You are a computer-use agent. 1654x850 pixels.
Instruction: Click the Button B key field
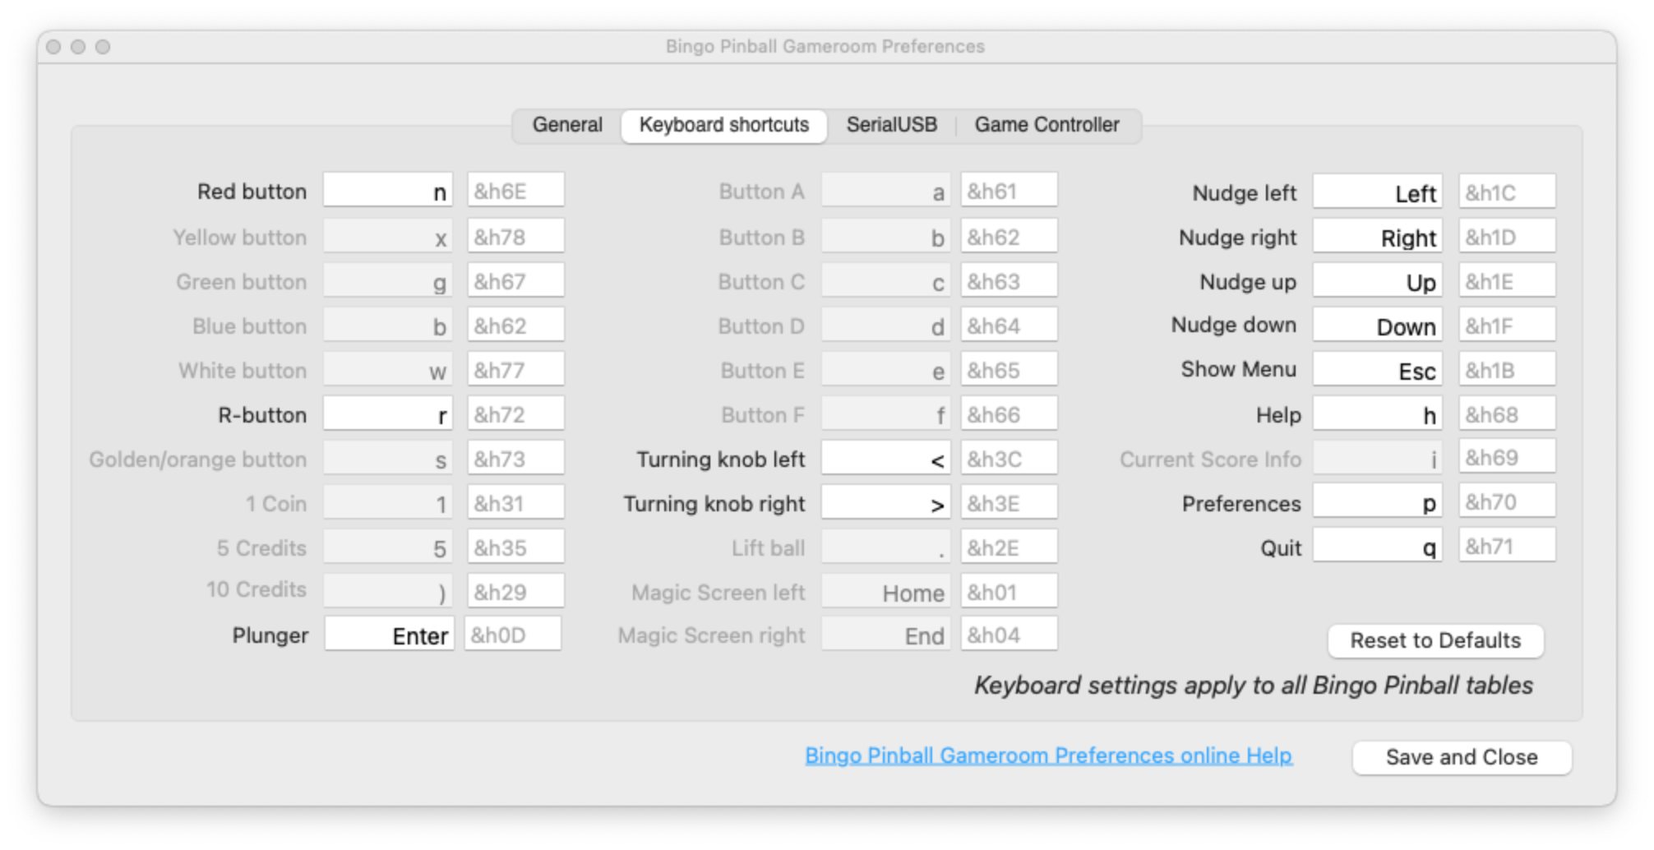point(885,236)
